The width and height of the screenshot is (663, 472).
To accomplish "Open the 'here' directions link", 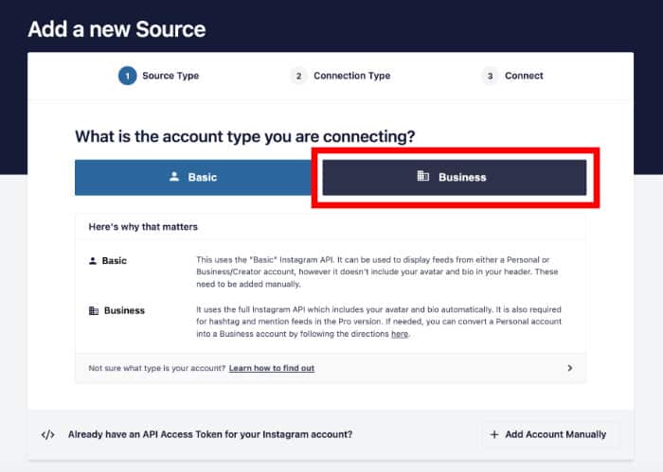I will pyautogui.click(x=400, y=334).
